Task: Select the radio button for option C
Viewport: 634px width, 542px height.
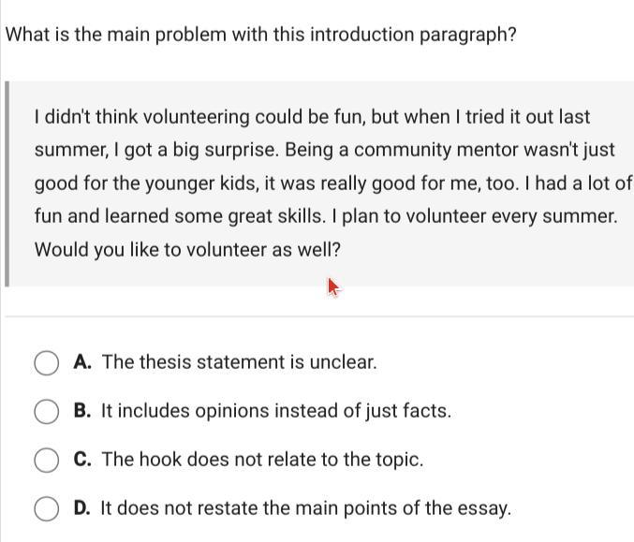Action: click(x=47, y=460)
